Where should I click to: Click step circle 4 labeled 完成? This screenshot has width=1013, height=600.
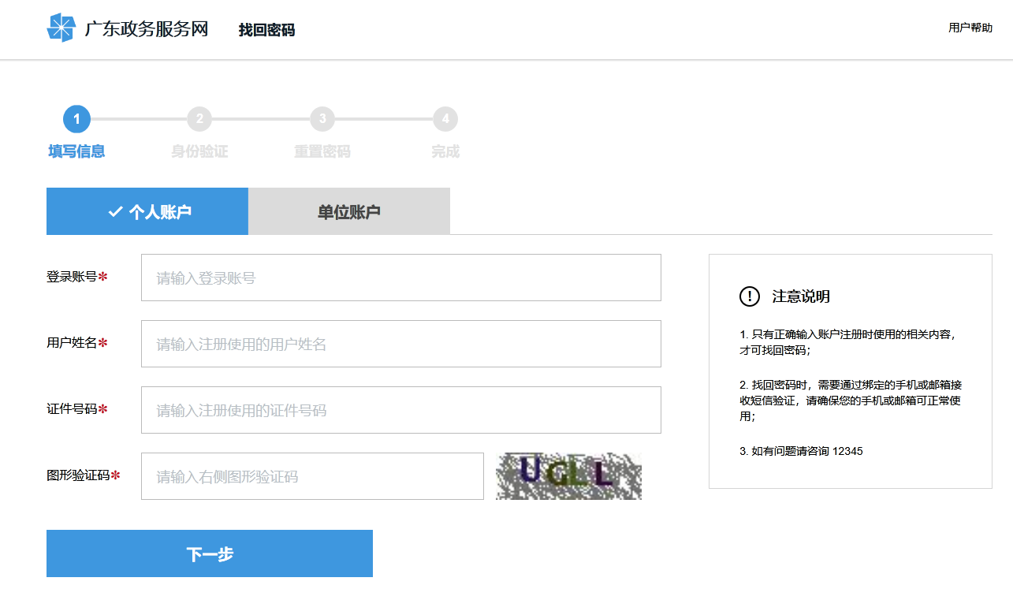pos(445,119)
